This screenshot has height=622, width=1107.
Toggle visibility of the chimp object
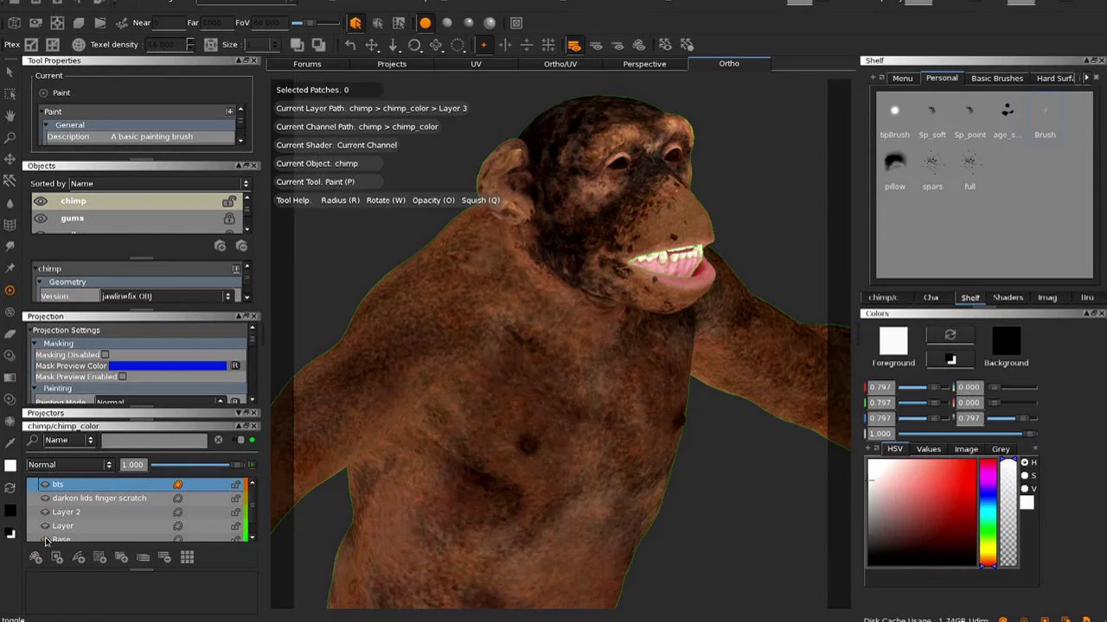click(x=41, y=201)
